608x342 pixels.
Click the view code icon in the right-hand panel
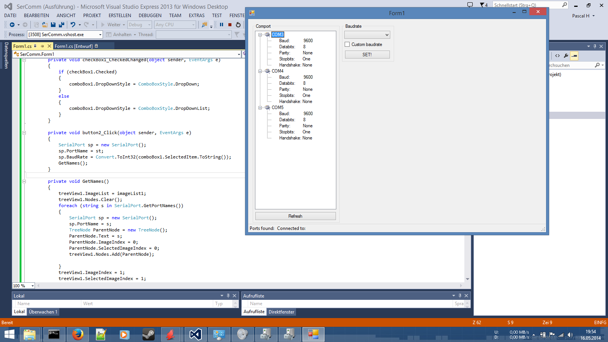tap(557, 56)
